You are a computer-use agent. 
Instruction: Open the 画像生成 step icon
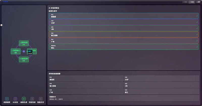click(24, 99)
